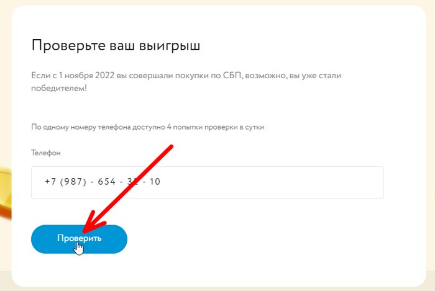Click the word сутки in the hint line
Image resolution: width=435 pixels, height=291 pixels.
tap(255, 127)
